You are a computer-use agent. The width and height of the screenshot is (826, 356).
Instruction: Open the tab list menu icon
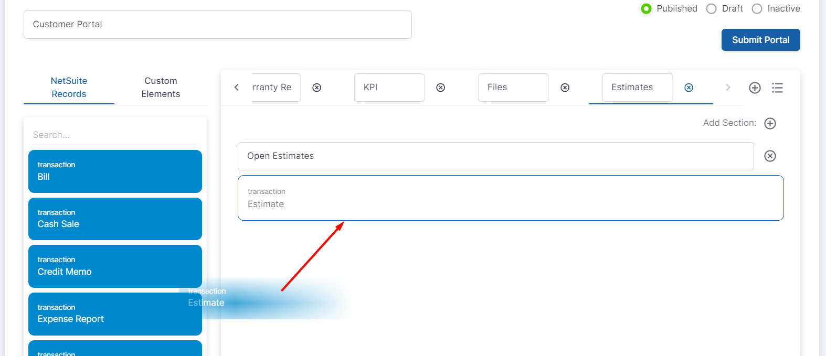pos(777,88)
